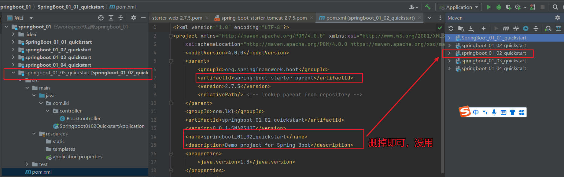
Task: Collapse all nodes in Project panel
Action: [x=121, y=18]
